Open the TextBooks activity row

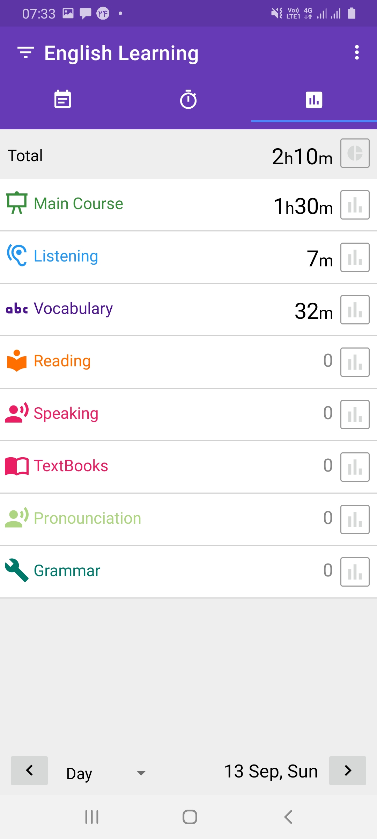pyautogui.click(x=188, y=467)
